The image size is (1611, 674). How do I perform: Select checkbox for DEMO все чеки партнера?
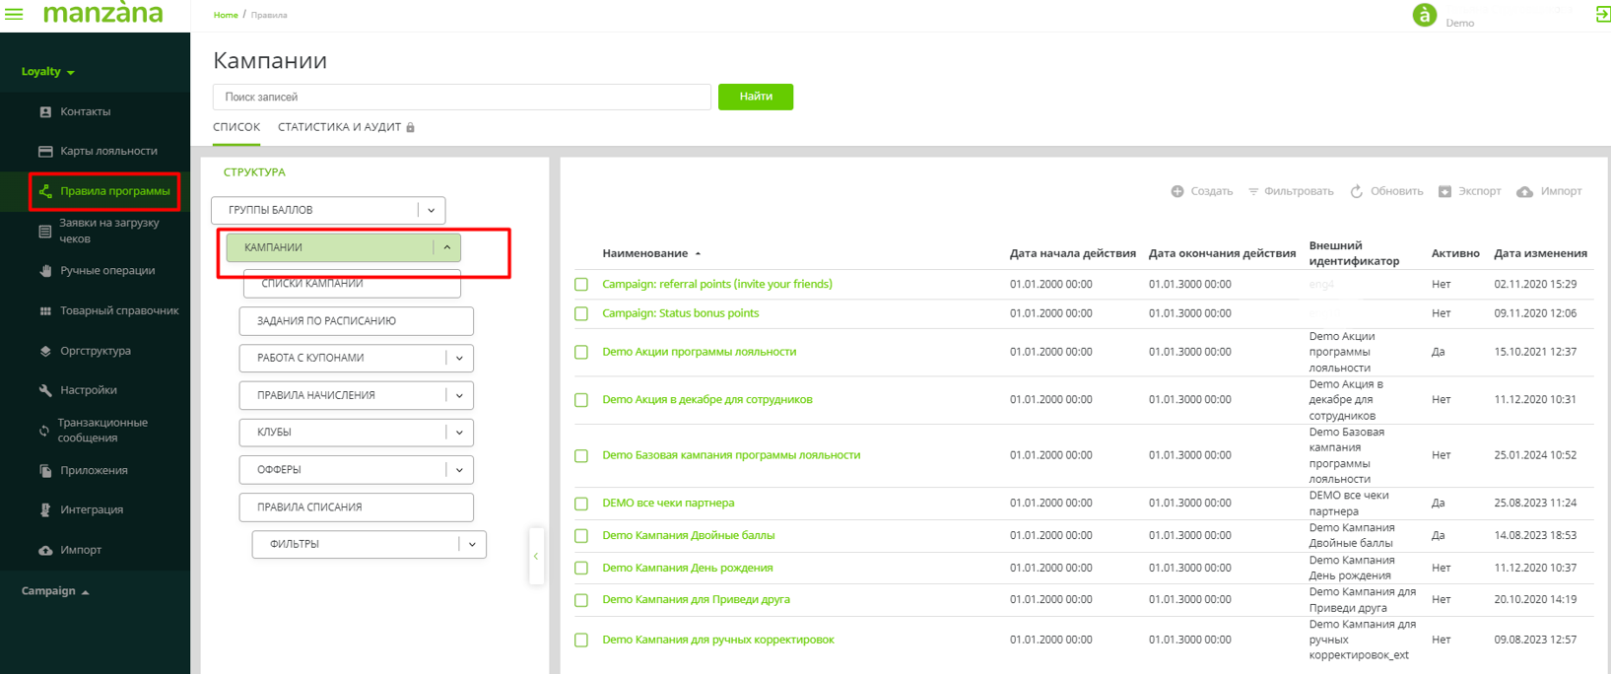pos(581,504)
